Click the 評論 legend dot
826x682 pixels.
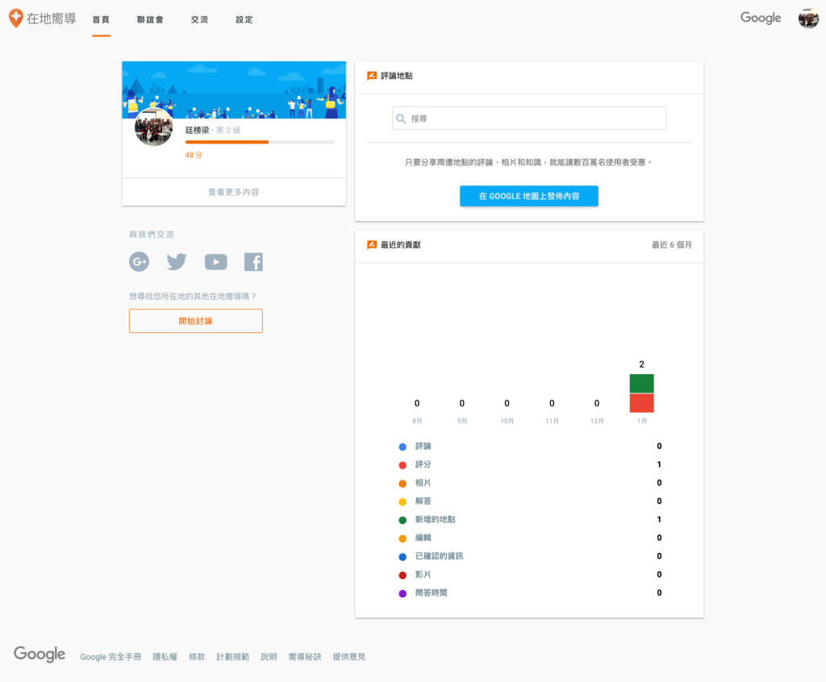[x=403, y=447]
